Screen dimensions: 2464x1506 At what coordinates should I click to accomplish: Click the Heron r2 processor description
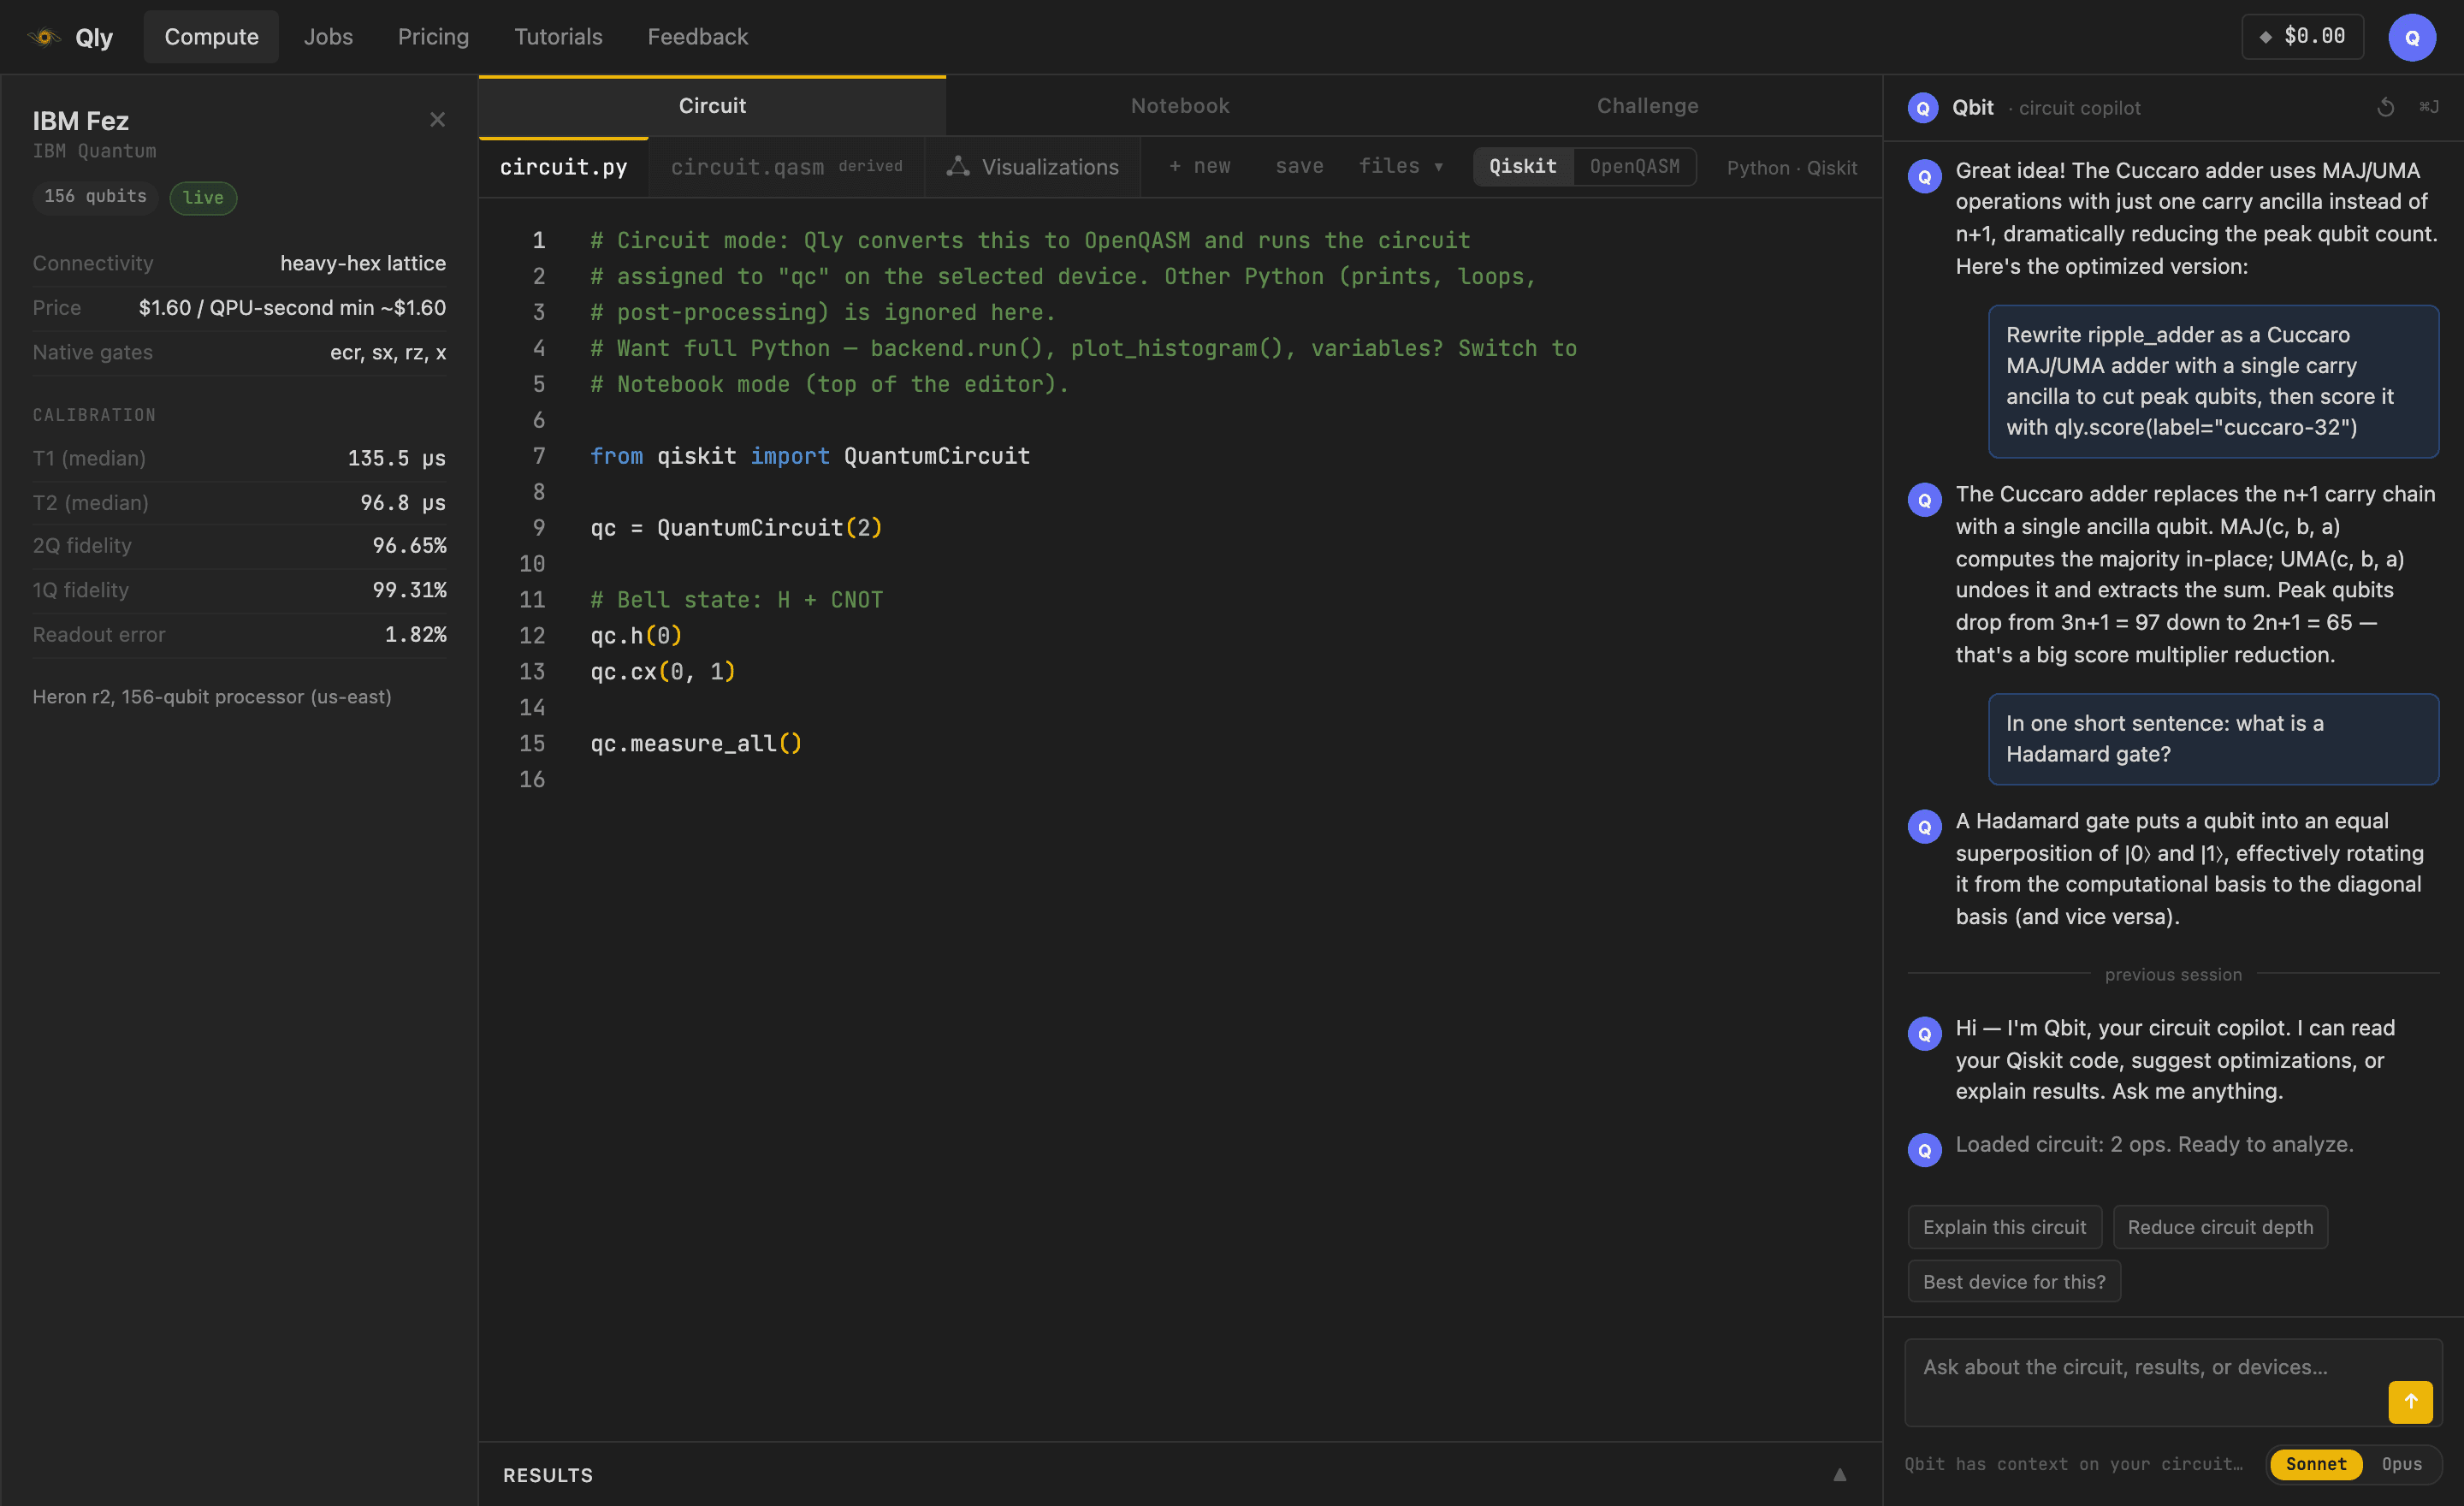(212, 697)
